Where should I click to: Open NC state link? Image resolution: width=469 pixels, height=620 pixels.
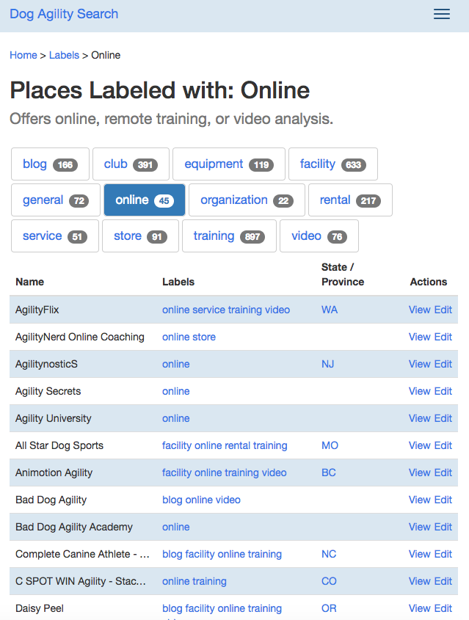pyautogui.click(x=329, y=555)
